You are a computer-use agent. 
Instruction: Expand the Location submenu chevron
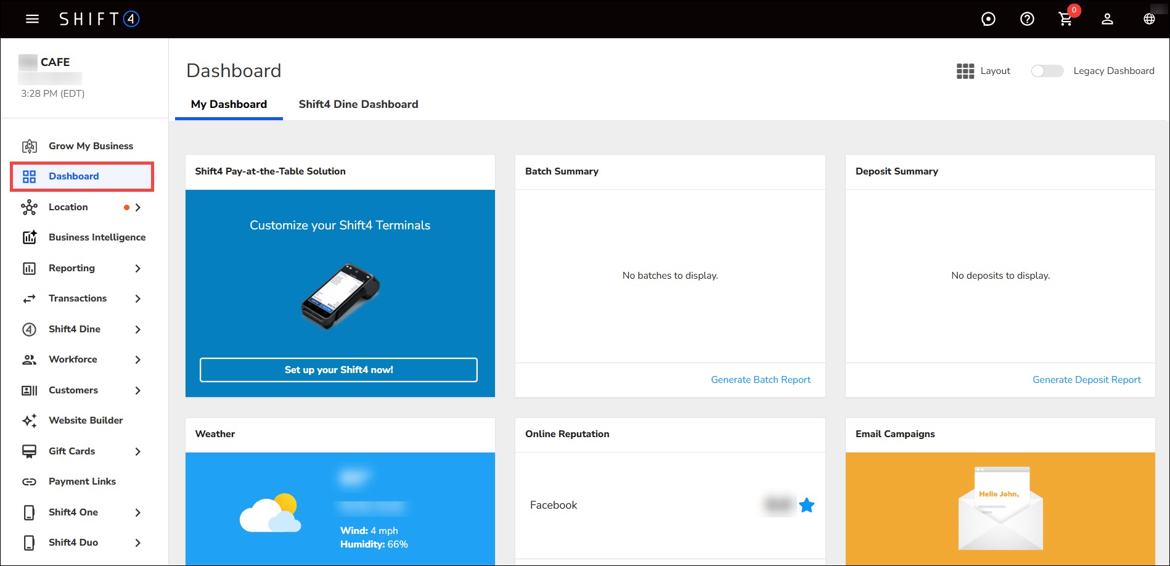pyautogui.click(x=138, y=207)
